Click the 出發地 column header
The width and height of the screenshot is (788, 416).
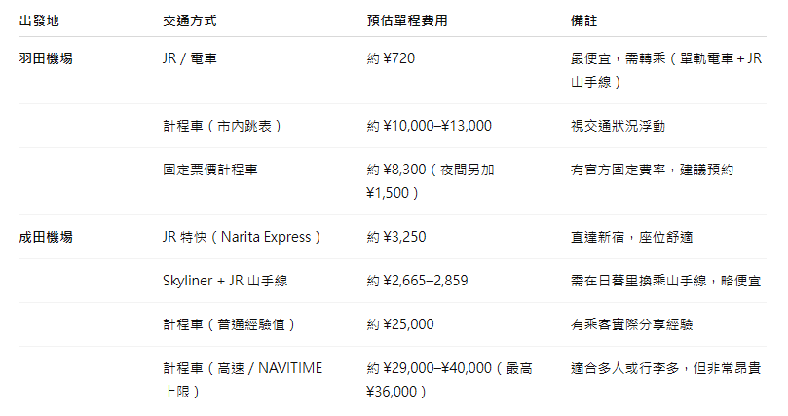tap(38, 19)
